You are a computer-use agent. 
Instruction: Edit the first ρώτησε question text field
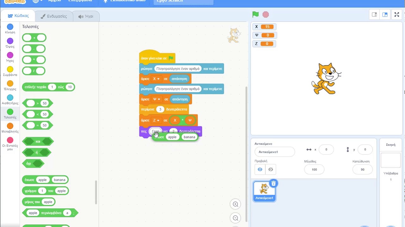[x=178, y=68]
